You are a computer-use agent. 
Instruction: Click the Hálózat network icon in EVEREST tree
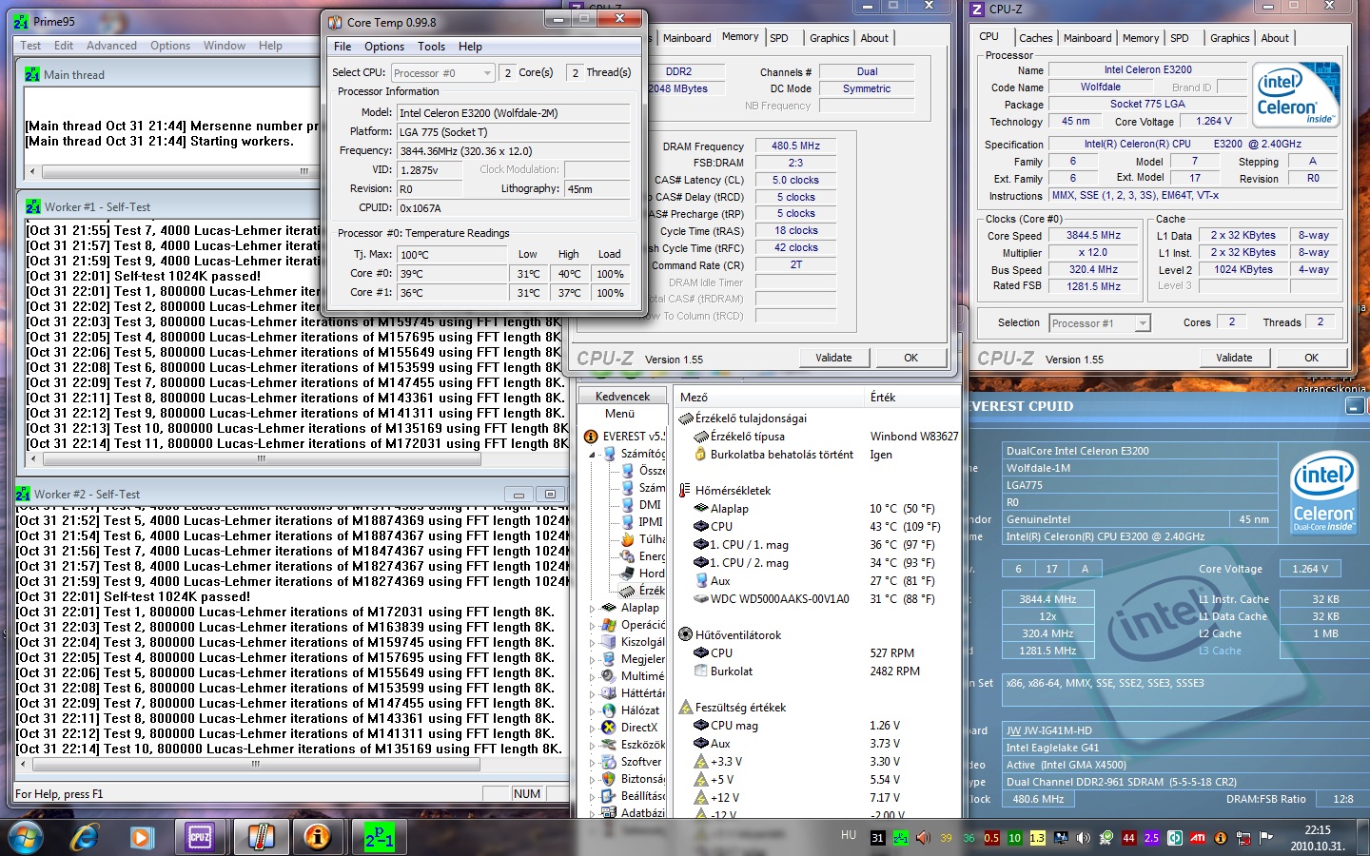tap(610, 710)
